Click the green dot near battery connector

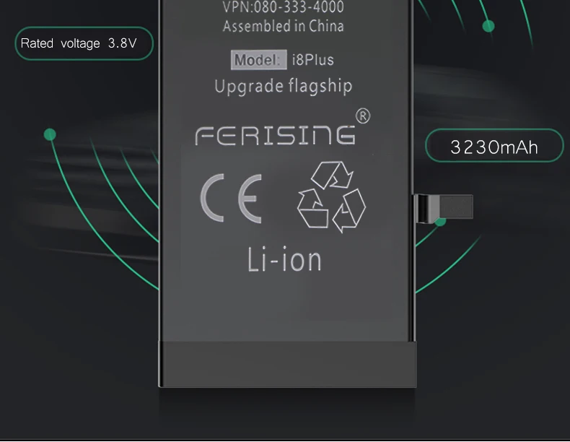[x=441, y=221]
